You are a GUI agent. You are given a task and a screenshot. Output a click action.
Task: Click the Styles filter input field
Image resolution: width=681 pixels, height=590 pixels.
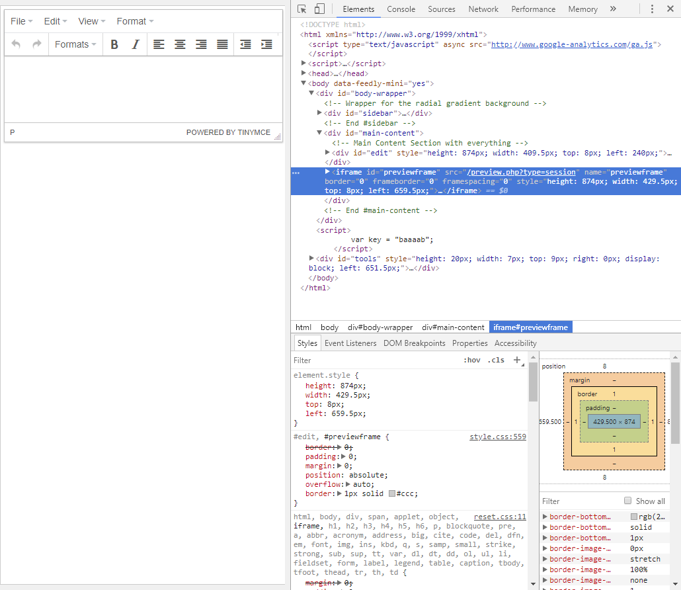click(370, 360)
